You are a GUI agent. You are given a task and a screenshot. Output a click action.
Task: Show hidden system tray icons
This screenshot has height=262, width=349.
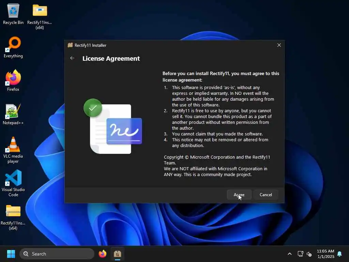coord(290,254)
